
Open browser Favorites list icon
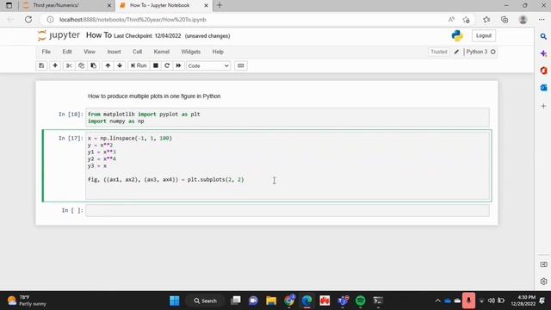(486, 20)
